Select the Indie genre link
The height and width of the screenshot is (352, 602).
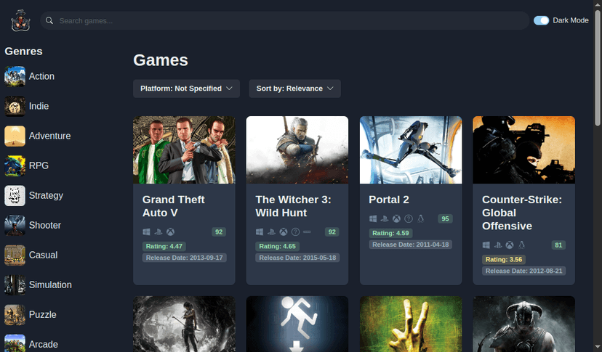click(39, 106)
